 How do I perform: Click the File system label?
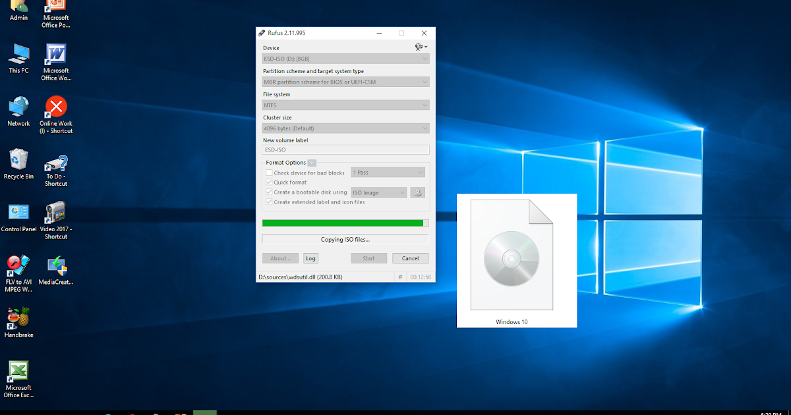pyautogui.click(x=276, y=94)
